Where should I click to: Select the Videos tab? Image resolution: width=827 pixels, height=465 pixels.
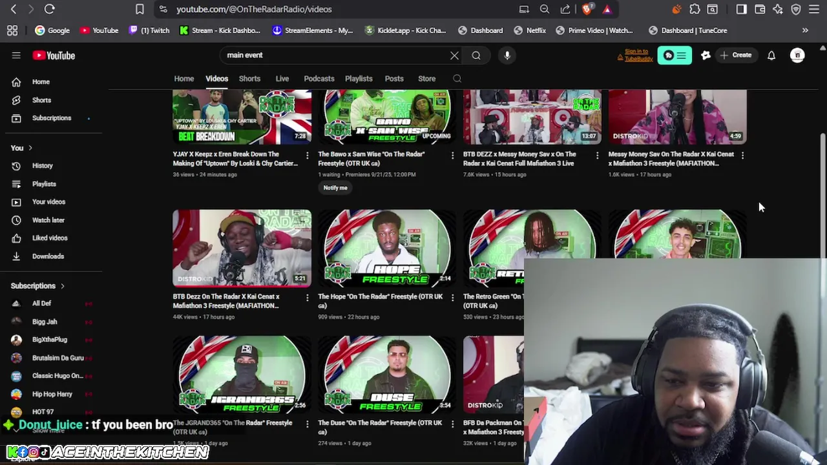[216, 79]
